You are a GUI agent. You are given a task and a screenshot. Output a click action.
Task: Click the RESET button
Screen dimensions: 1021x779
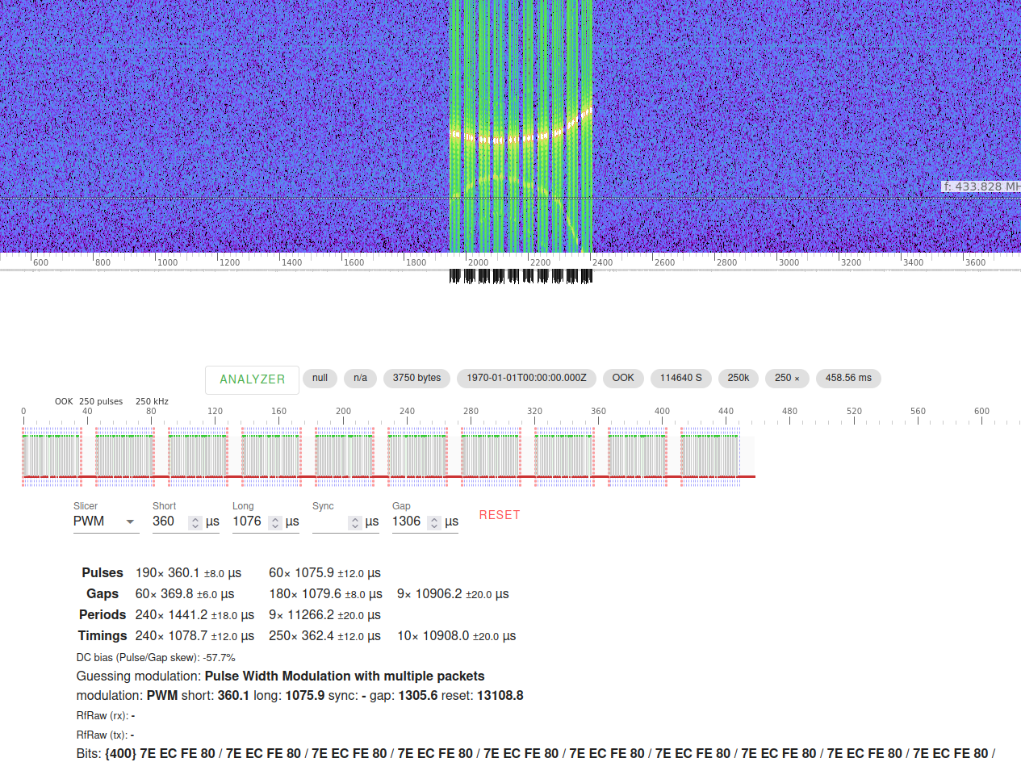pos(500,515)
